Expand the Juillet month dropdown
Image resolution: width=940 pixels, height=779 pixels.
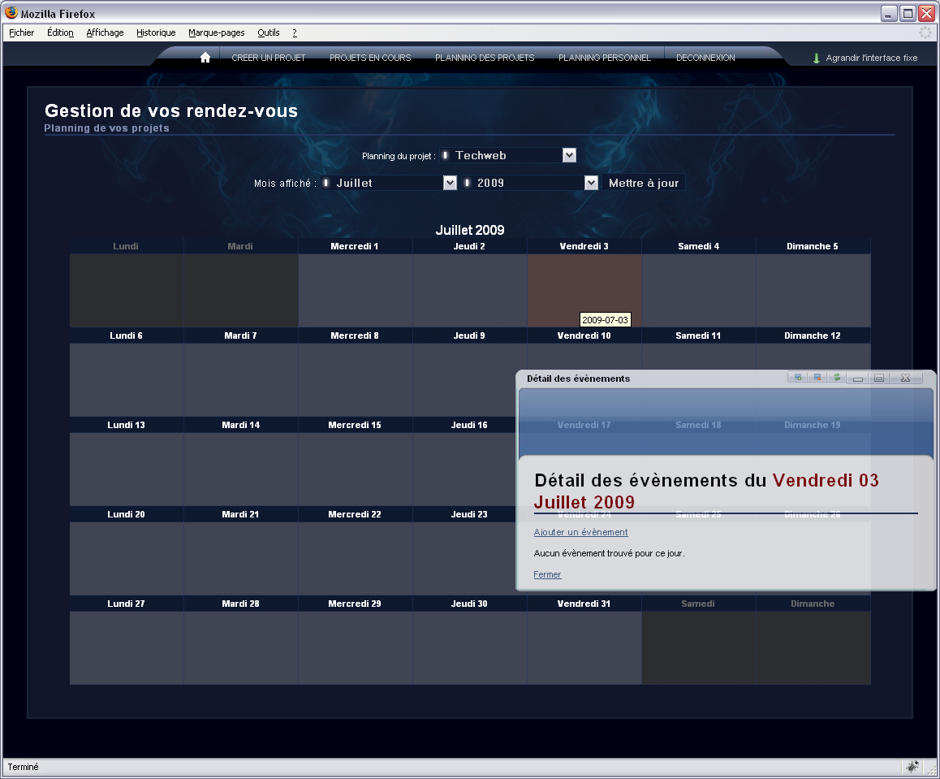pyautogui.click(x=450, y=183)
